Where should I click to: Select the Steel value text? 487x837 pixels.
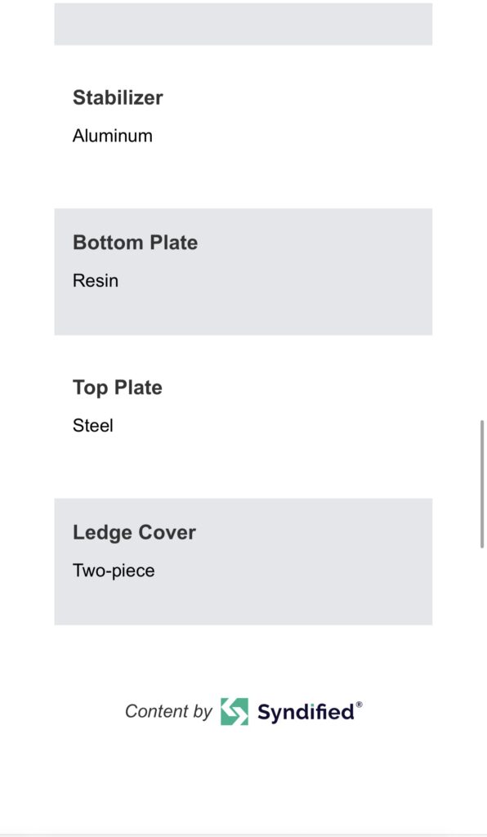coord(93,425)
